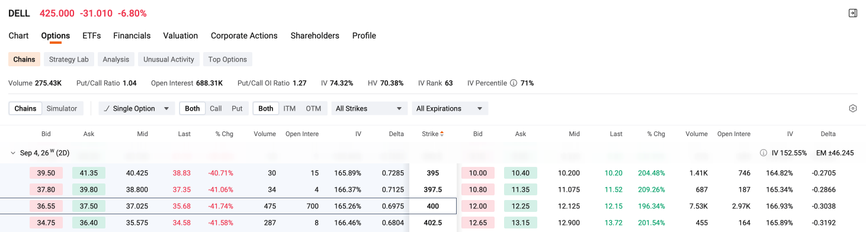
Task: Open the Single Option strategy dropdown
Action: (137, 108)
